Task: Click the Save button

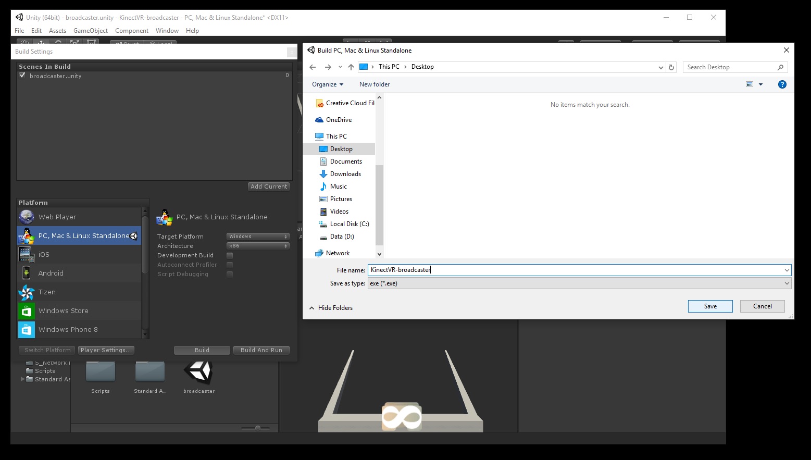Action: click(710, 306)
